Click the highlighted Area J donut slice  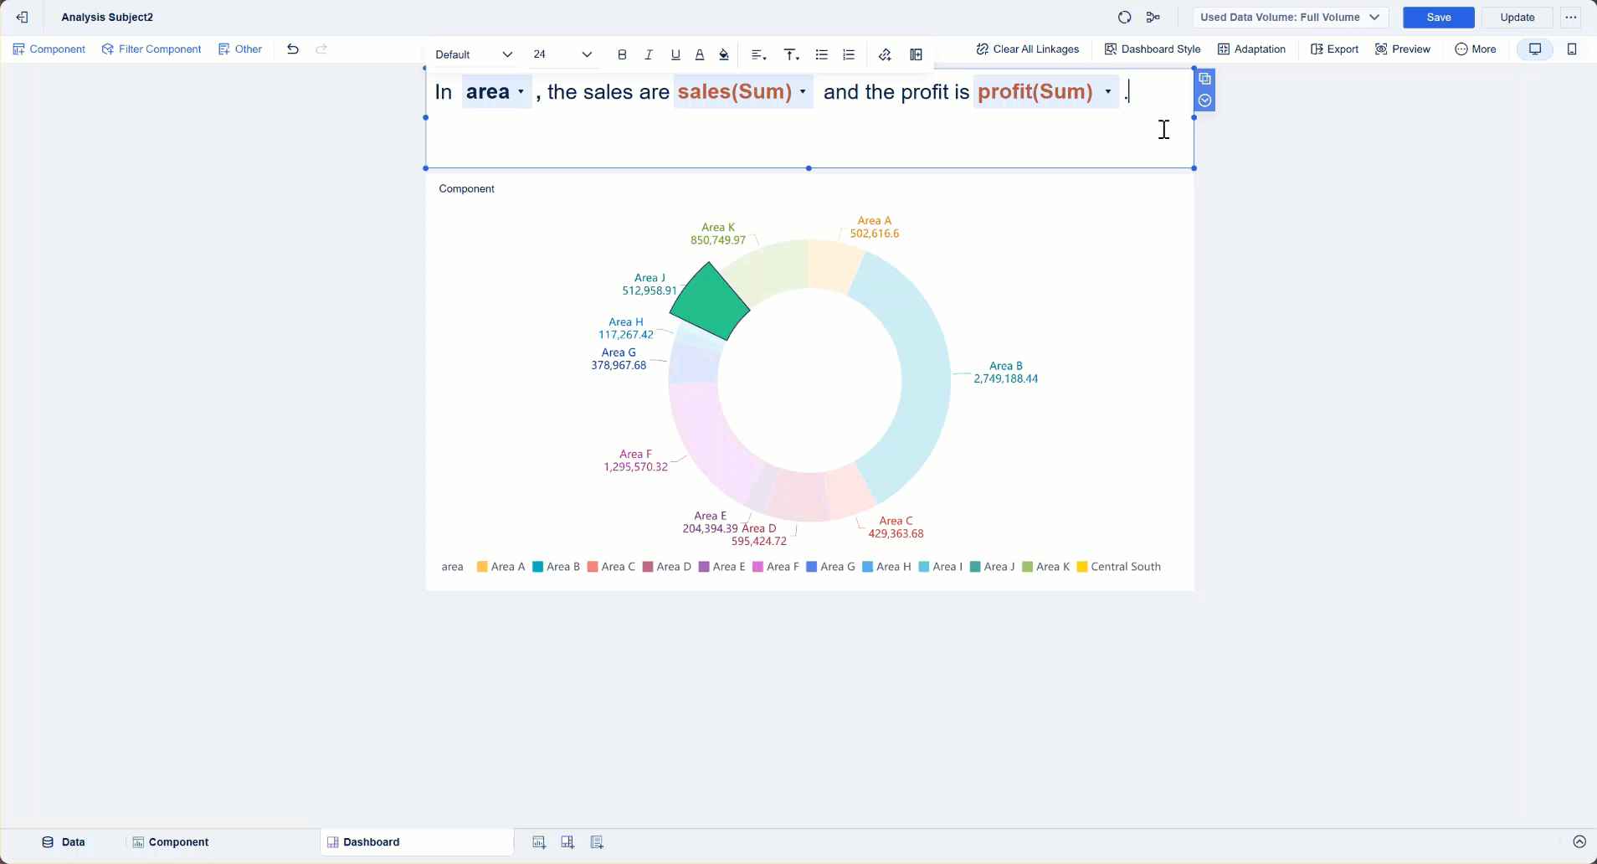click(711, 302)
